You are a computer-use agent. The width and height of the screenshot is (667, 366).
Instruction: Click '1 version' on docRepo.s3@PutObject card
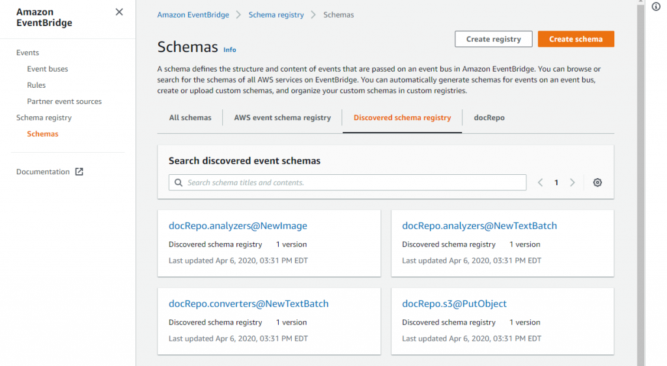525,322
